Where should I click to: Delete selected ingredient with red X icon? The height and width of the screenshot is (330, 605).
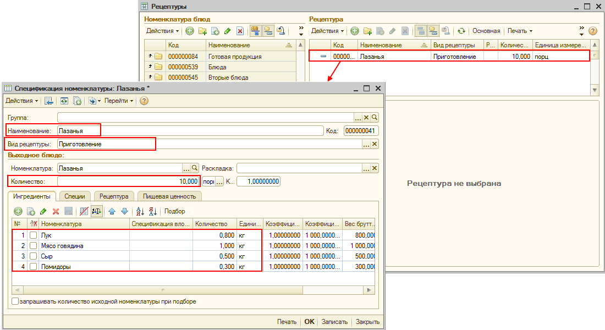(55, 211)
